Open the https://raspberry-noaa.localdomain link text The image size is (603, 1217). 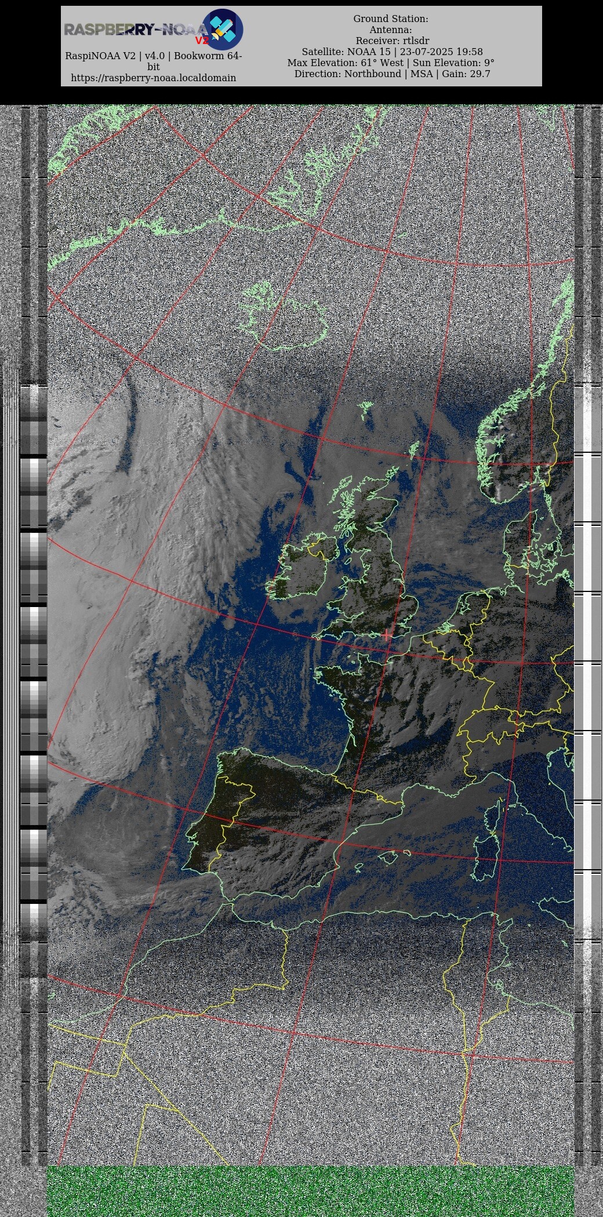[x=154, y=78]
